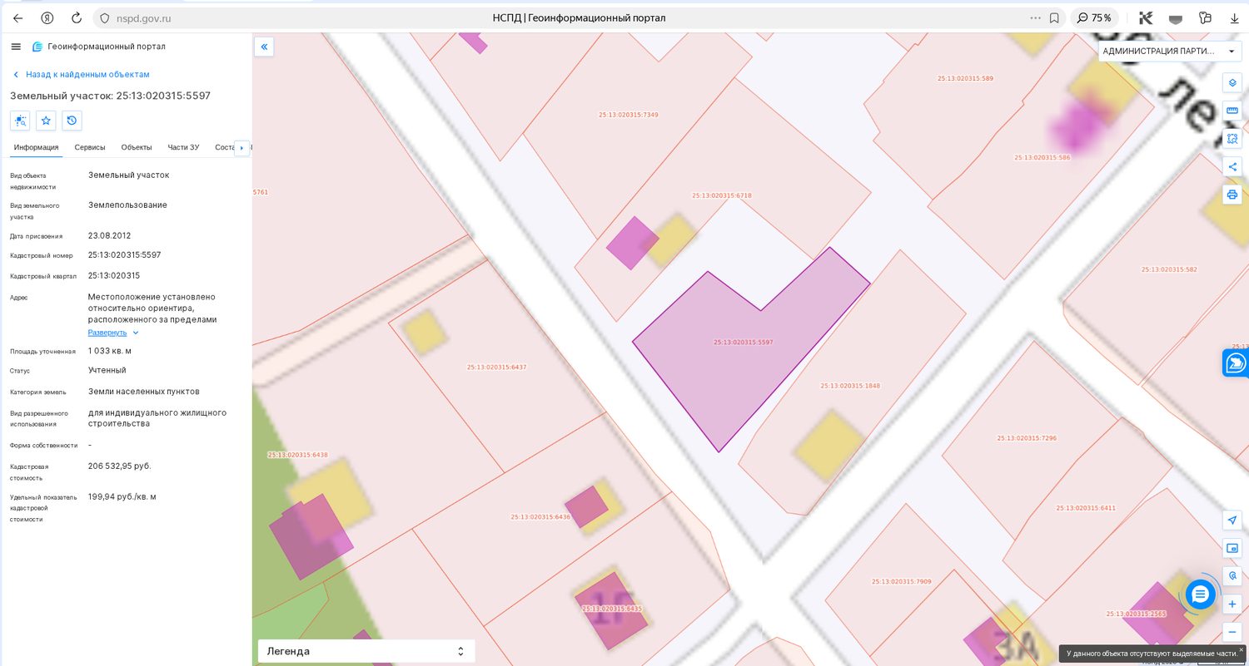Zoom in with the plus button
The width and height of the screenshot is (1249, 666).
pyautogui.click(x=1232, y=604)
